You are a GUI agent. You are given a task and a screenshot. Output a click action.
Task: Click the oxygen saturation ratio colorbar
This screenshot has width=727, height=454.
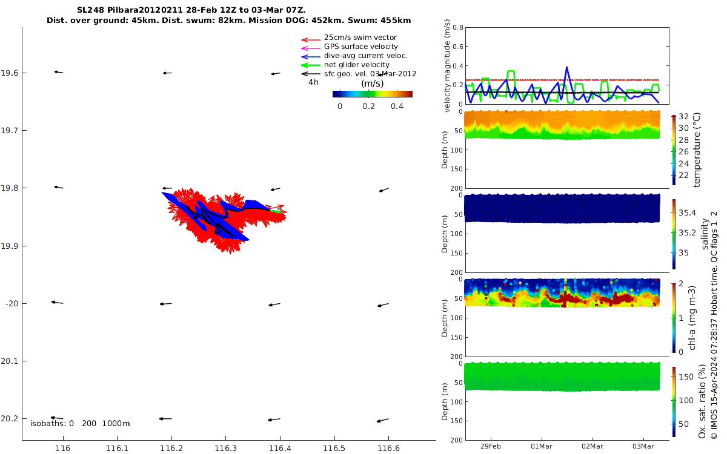674,402
